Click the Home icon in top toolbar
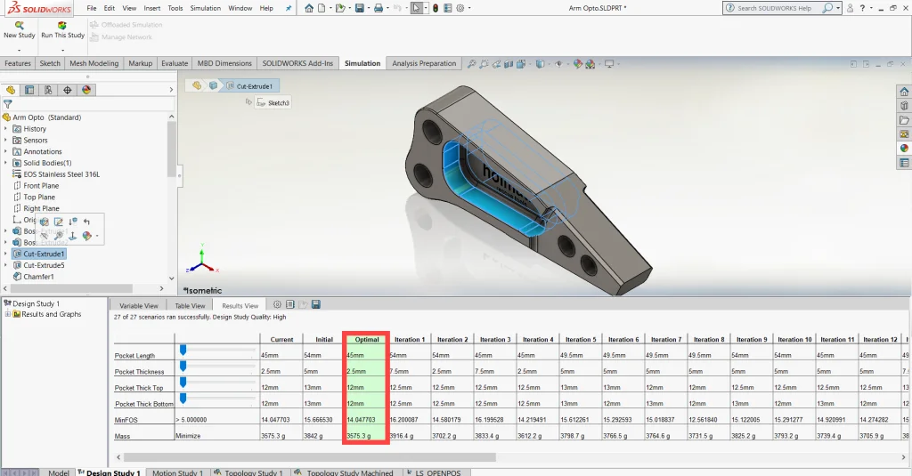The height and width of the screenshot is (476, 912). pos(308,8)
